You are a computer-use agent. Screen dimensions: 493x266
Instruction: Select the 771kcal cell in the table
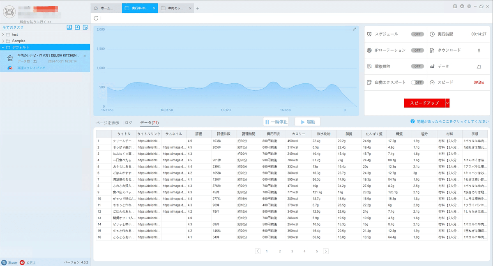[x=298, y=192]
